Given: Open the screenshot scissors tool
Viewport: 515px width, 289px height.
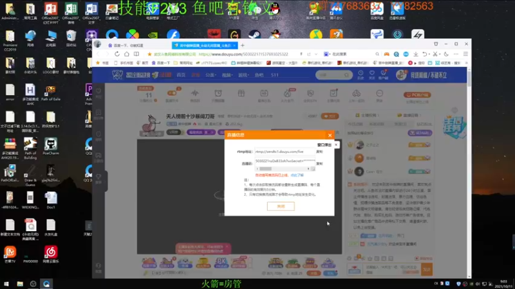Looking at the screenshot, I should point(435,54).
